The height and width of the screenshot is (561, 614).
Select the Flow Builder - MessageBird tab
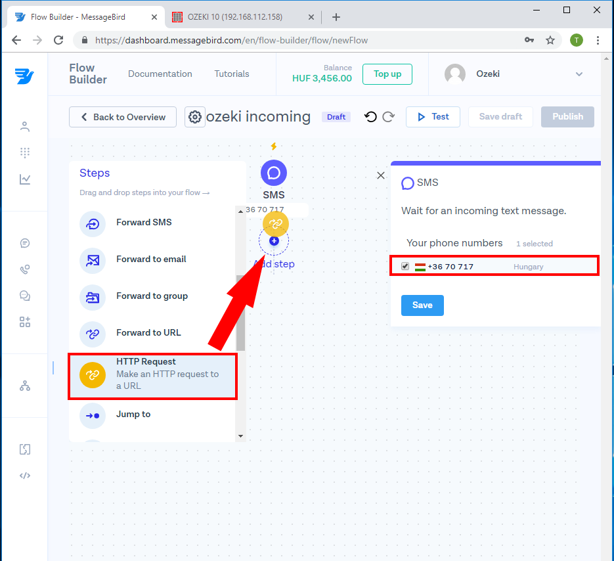[78, 17]
